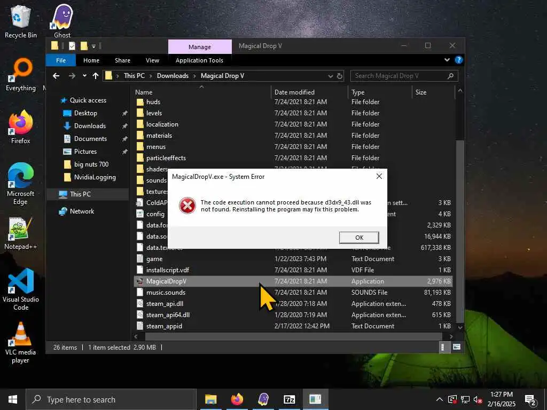
Task: Click the horizontal scrollbar right arrow
Action: (451, 336)
